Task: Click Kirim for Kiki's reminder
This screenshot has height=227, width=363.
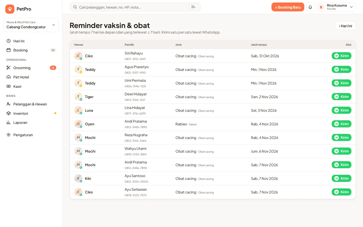Action: click(342, 179)
